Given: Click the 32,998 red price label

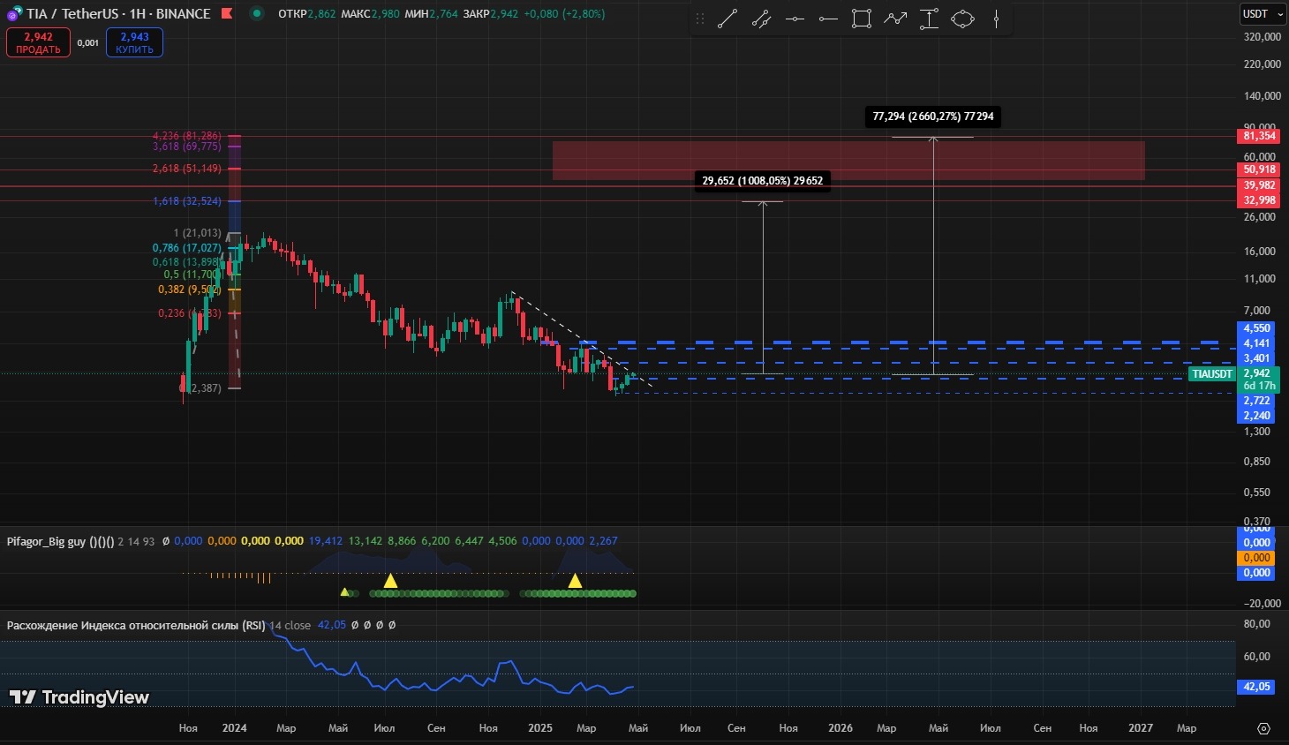Looking at the screenshot, I should (1260, 200).
